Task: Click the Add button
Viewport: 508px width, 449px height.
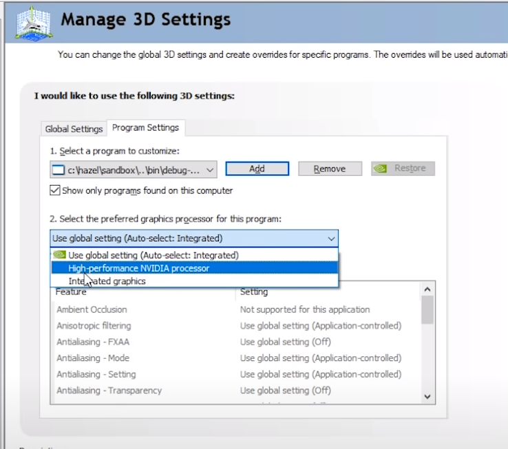Action: 257,168
